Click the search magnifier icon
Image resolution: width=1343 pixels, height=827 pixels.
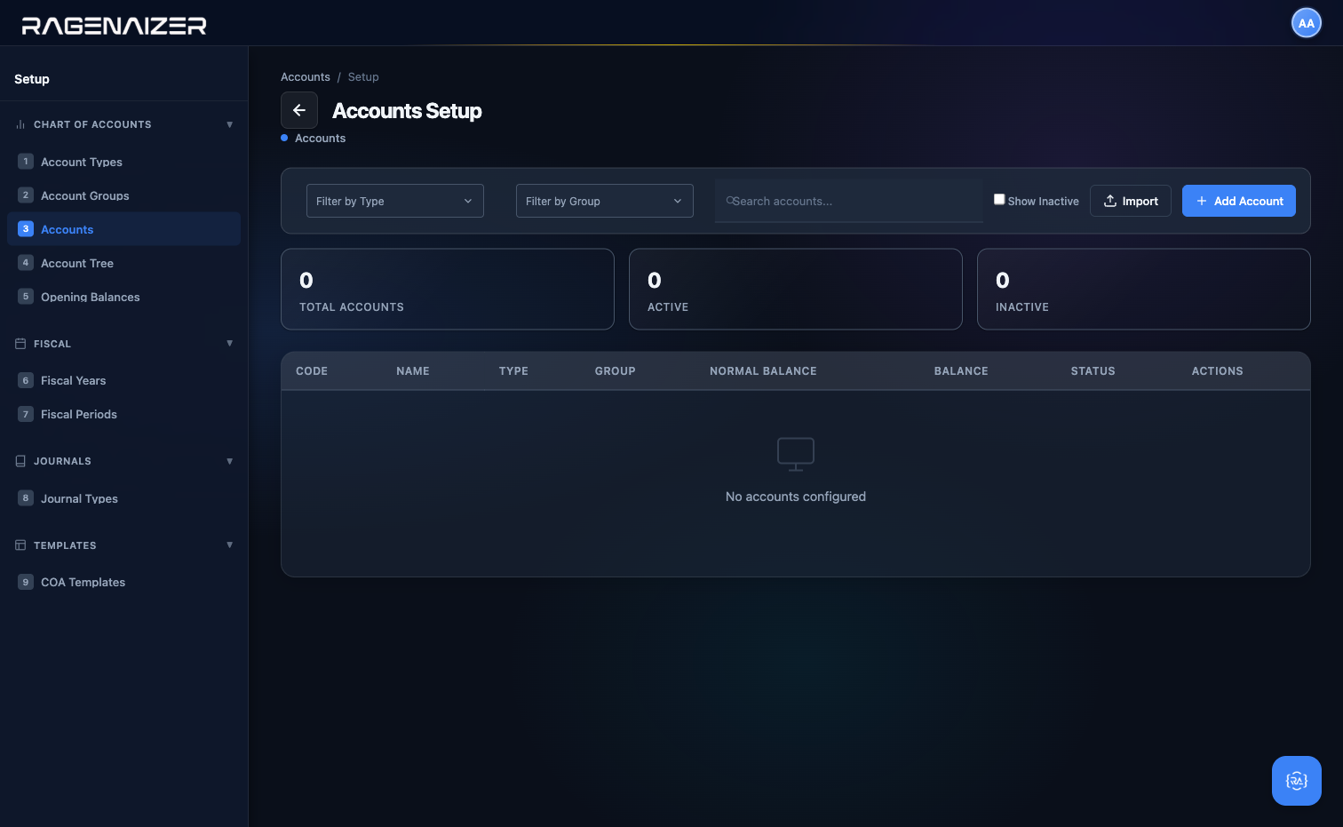[x=730, y=201]
